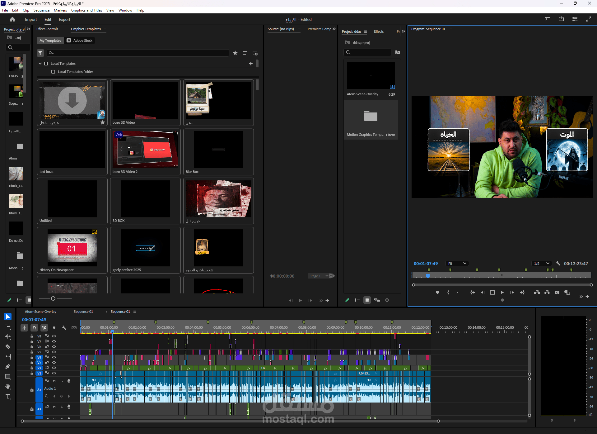Show overflow panels next to Premiere Comp tab
This screenshot has height=434, width=597.
point(334,29)
